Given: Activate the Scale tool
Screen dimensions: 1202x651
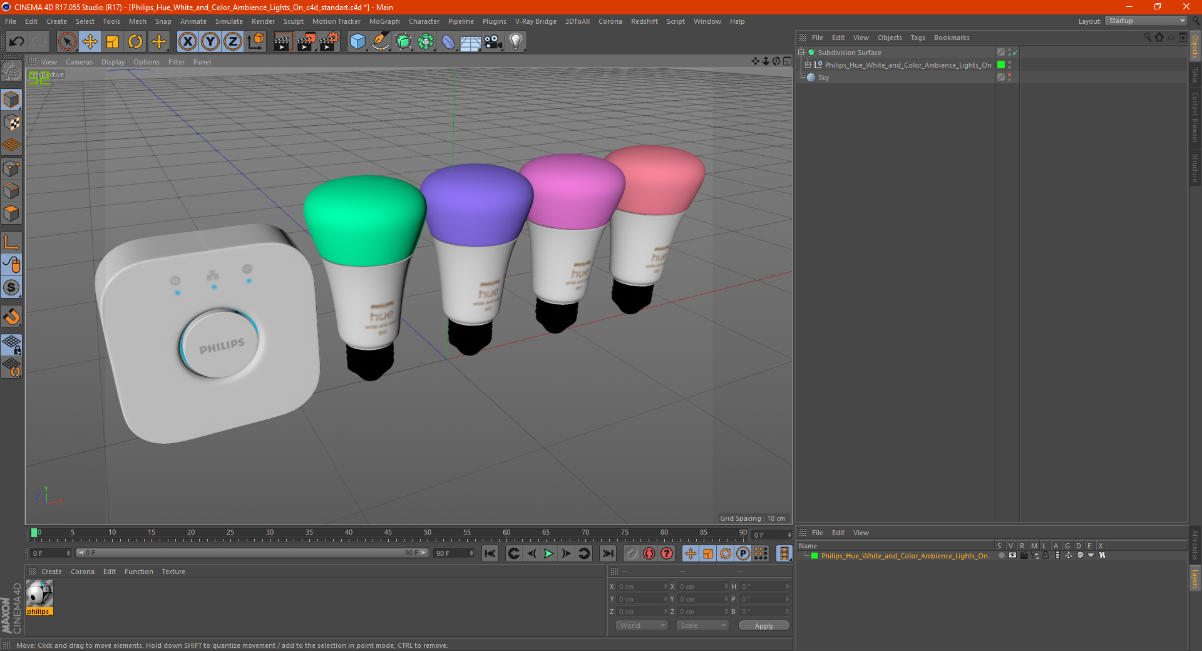Looking at the screenshot, I should coord(113,42).
